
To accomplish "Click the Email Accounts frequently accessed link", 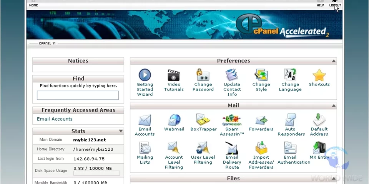I will (55, 119).
